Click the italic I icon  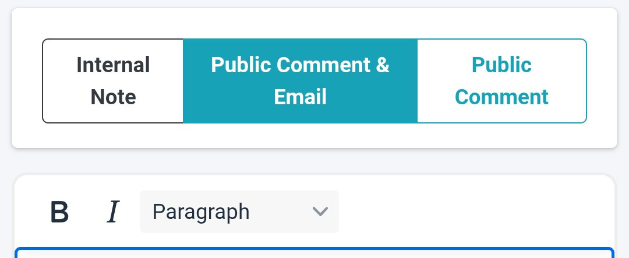click(113, 212)
